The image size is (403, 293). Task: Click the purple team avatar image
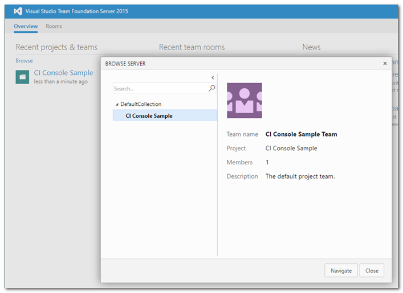click(x=245, y=101)
